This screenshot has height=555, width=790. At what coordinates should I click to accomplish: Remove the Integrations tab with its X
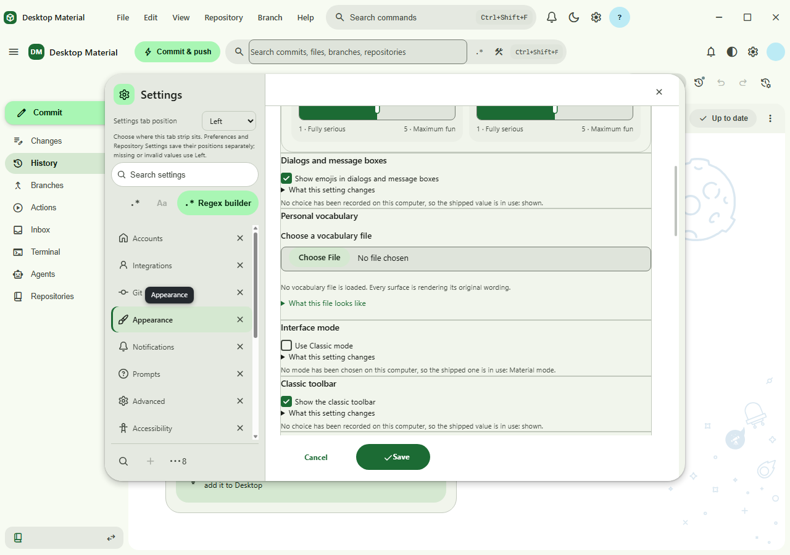coord(240,265)
